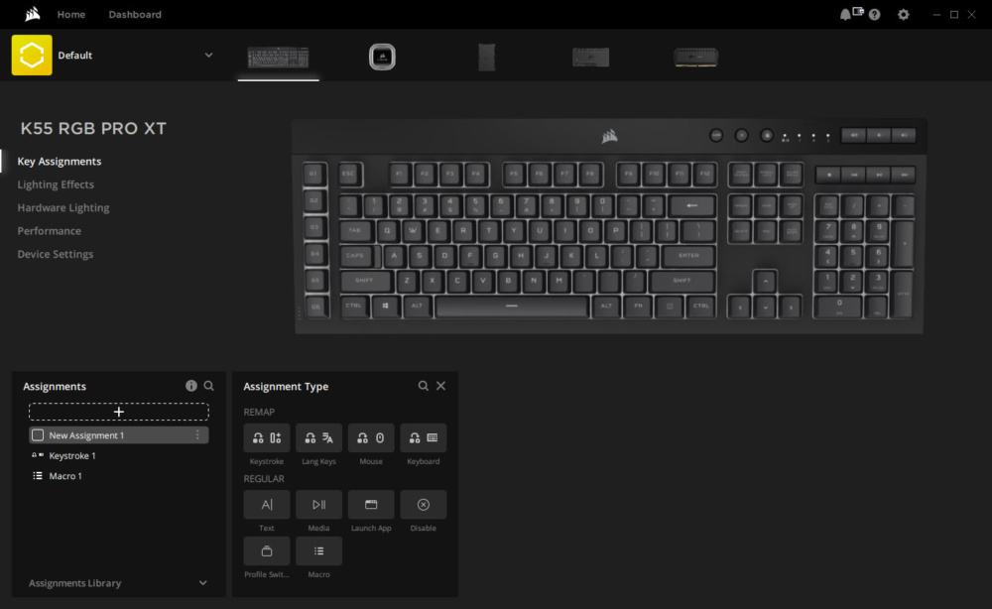
Task: Add a new assignment with plus button
Action: click(119, 412)
